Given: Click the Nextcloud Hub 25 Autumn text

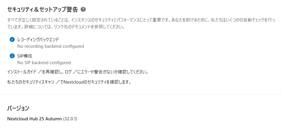Looking at the screenshot, I should (x=34, y=119).
